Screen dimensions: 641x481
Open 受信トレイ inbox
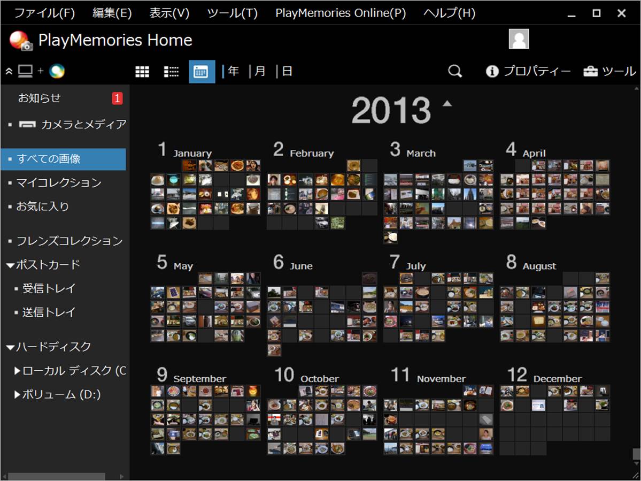point(49,288)
